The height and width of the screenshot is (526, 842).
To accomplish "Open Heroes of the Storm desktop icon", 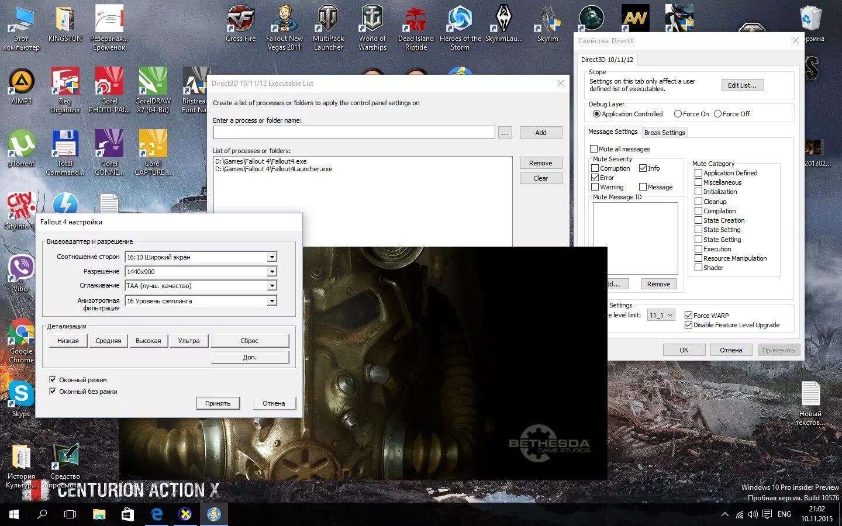I will point(460,28).
